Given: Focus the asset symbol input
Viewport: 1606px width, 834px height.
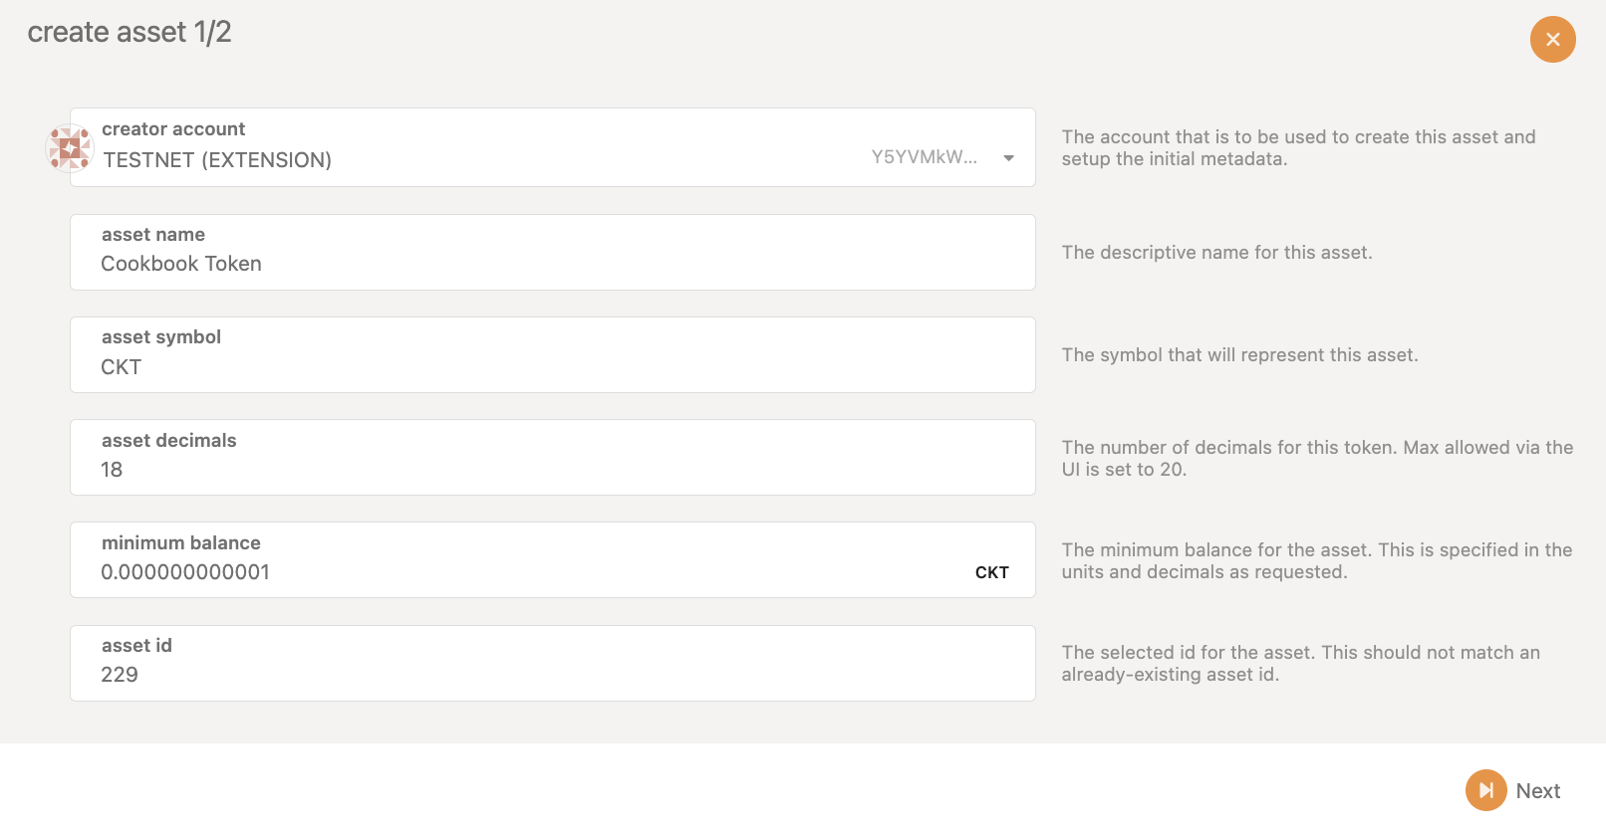Looking at the screenshot, I should point(552,366).
